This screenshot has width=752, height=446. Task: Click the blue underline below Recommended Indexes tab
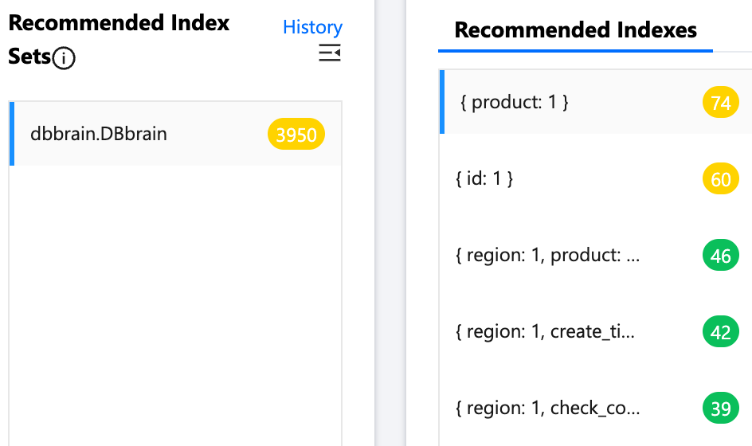click(x=575, y=50)
